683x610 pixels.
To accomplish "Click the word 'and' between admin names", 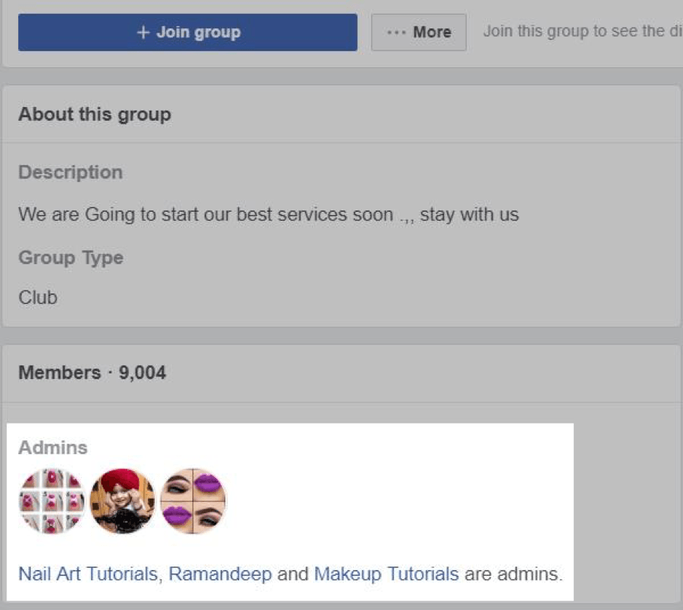I will (293, 574).
